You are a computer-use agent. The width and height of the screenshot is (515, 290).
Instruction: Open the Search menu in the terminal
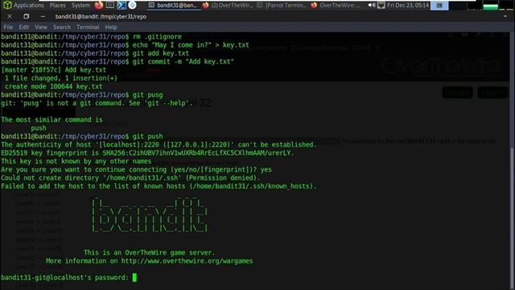(62, 27)
